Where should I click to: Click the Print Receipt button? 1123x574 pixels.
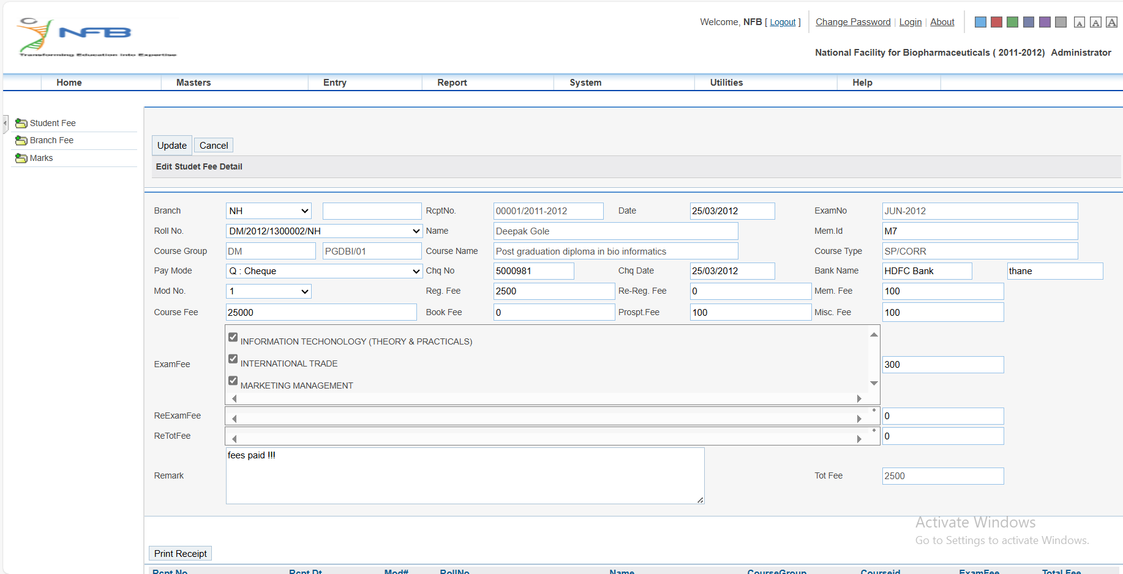180,553
